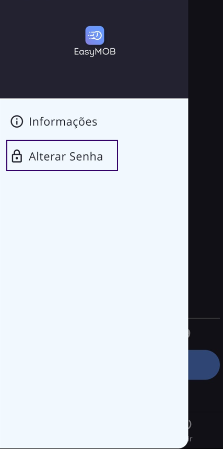The width and height of the screenshot is (223, 449).
Task: Dismiss drawer by clicking the dark overlay
Action: [x=206, y=172]
